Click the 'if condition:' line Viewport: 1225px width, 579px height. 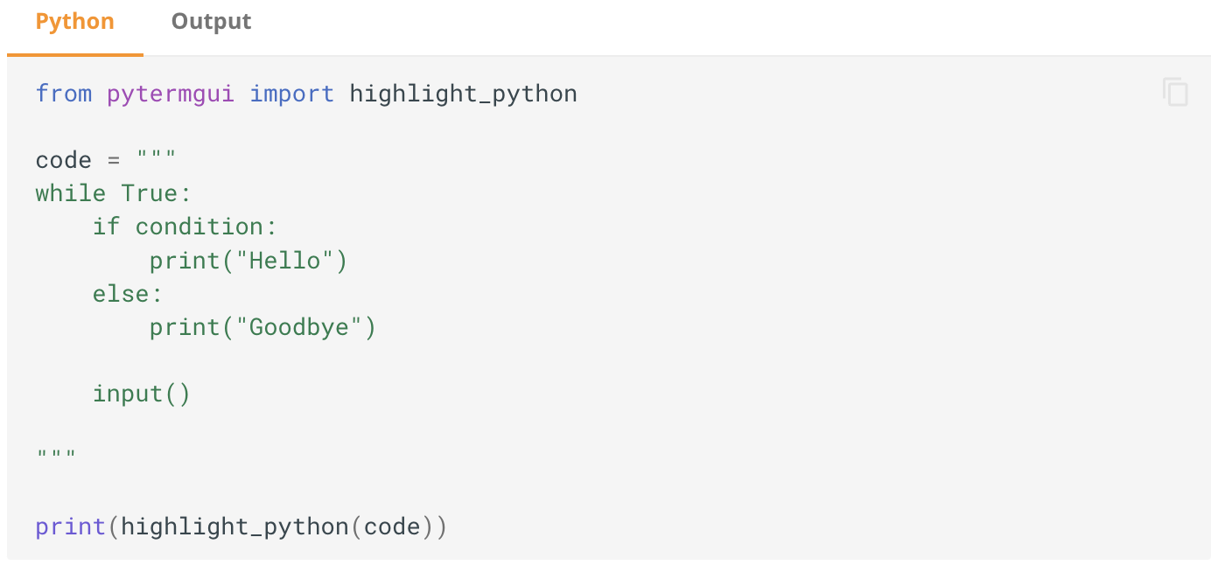click(185, 227)
